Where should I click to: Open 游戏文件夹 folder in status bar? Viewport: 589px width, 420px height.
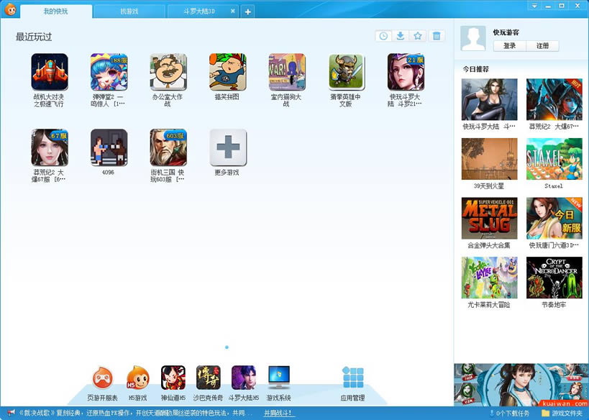[562, 414]
